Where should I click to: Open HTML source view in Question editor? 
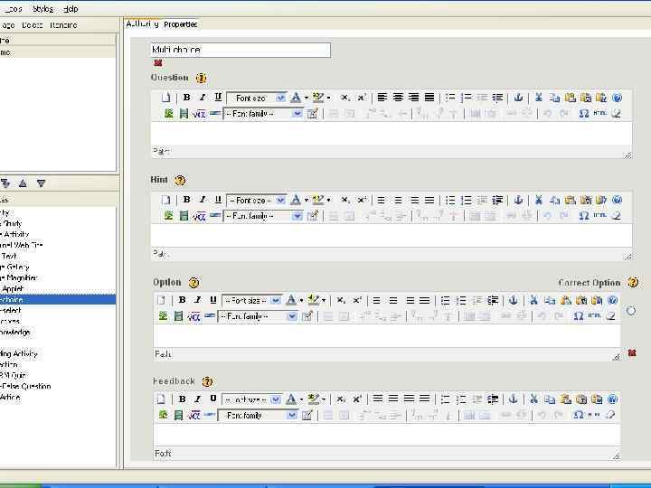click(x=599, y=113)
